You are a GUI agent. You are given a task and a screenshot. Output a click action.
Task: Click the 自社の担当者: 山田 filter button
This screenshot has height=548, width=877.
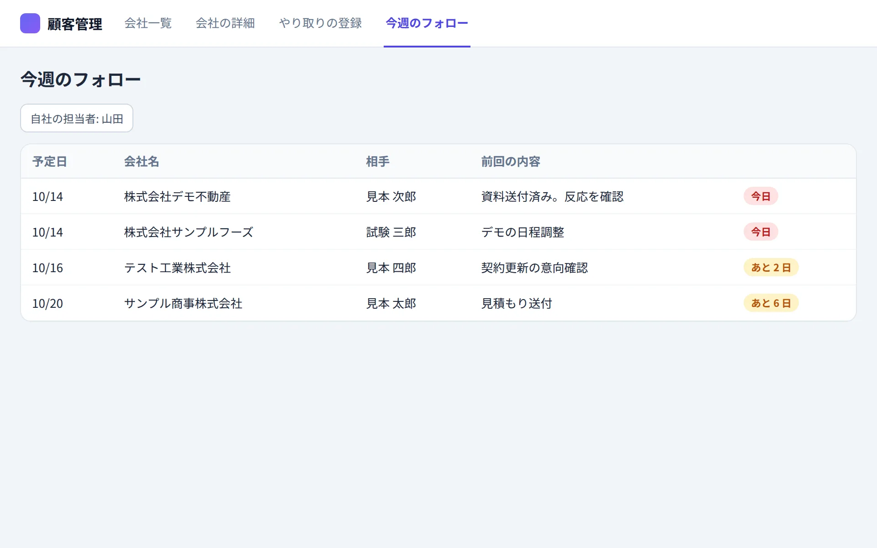[x=77, y=118]
